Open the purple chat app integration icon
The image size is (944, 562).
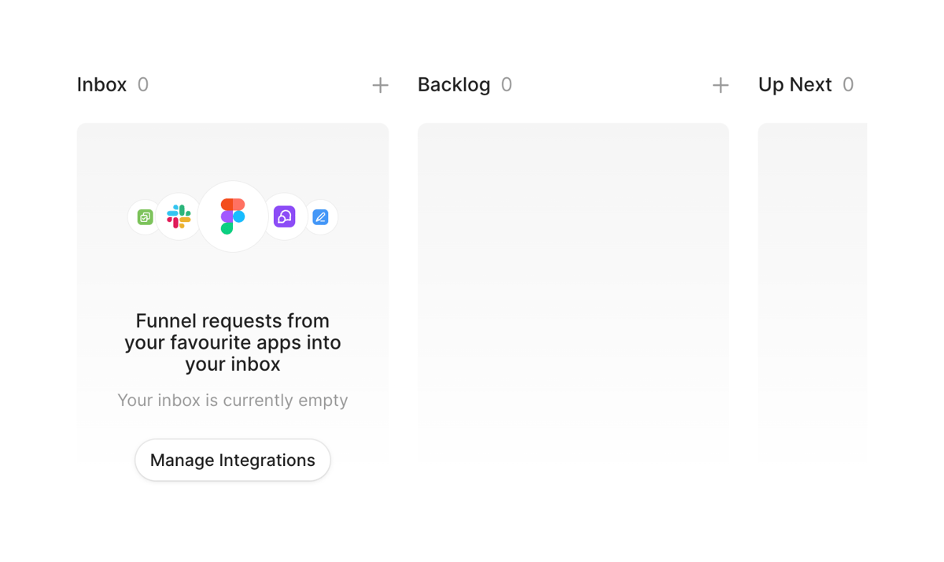pos(284,216)
